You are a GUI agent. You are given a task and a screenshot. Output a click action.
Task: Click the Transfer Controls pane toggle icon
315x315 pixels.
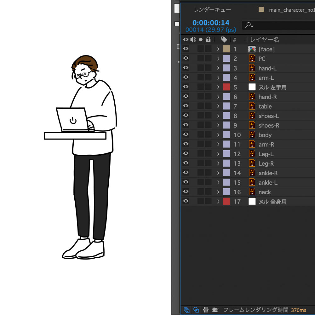click(x=196, y=310)
